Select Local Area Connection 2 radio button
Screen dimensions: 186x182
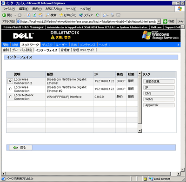point(10,81)
